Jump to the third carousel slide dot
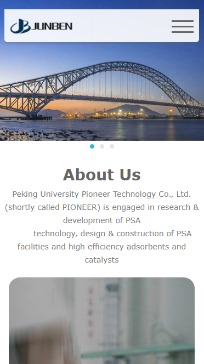This screenshot has width=204, height=364. tap(112, 146)
